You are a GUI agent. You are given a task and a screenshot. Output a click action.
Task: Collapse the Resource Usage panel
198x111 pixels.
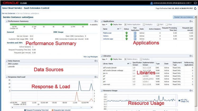[x=102, y=91]
